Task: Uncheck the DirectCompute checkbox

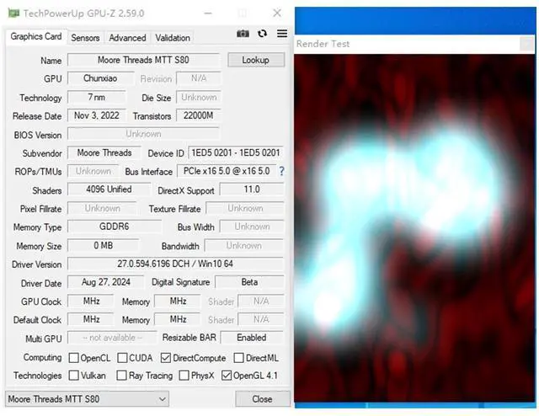Action: (x=166, y=358)
